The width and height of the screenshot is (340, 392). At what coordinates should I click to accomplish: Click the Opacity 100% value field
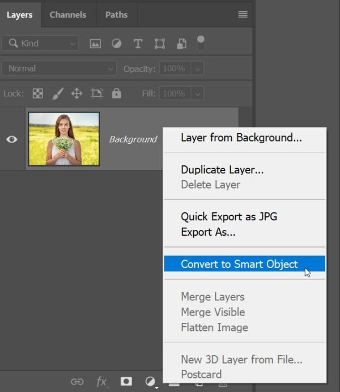point(175,69)
